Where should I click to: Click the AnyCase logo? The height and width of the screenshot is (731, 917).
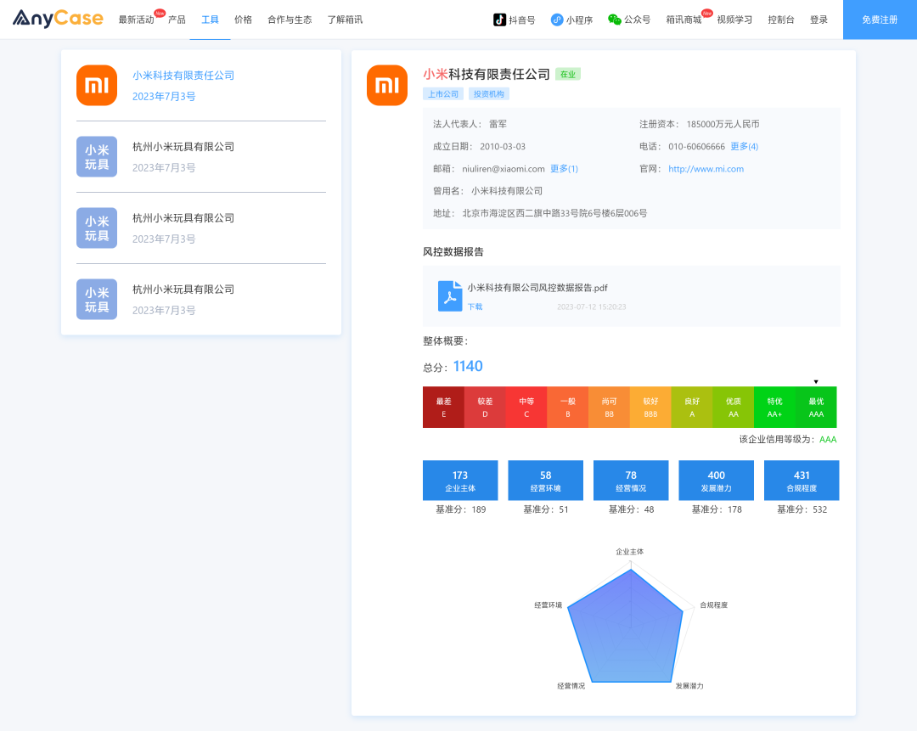[x=58, y=18]
